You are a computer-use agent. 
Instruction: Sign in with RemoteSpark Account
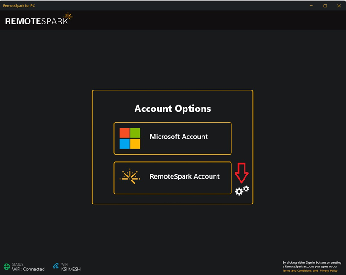coord(173,178)
